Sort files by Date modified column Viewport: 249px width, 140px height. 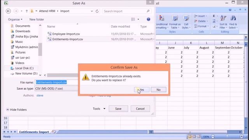pos(120,26)
